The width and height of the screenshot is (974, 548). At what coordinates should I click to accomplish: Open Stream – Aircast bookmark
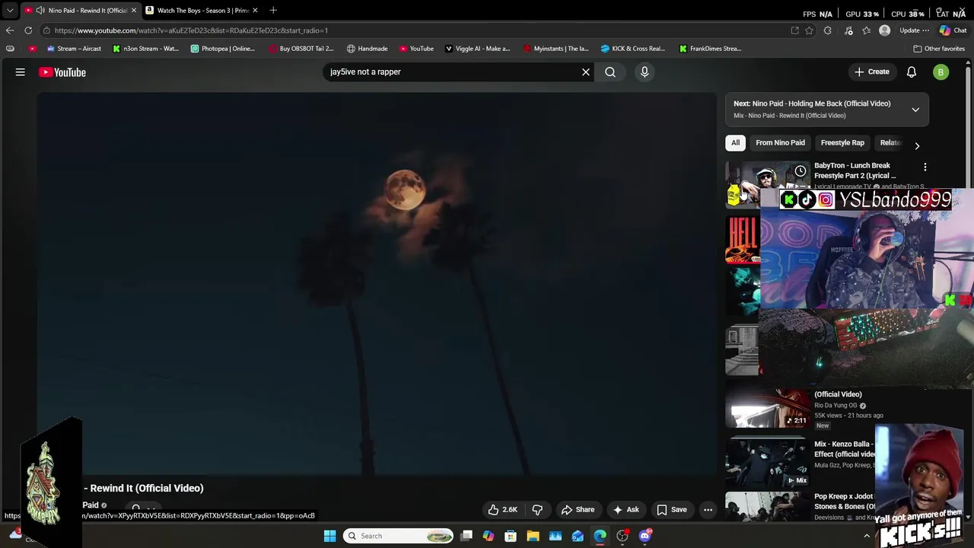click(74, 49)
